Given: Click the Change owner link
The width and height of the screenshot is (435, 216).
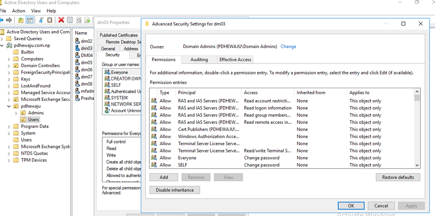Looking at the screenshot, I should pyautogui.click(x=288, y=47).
